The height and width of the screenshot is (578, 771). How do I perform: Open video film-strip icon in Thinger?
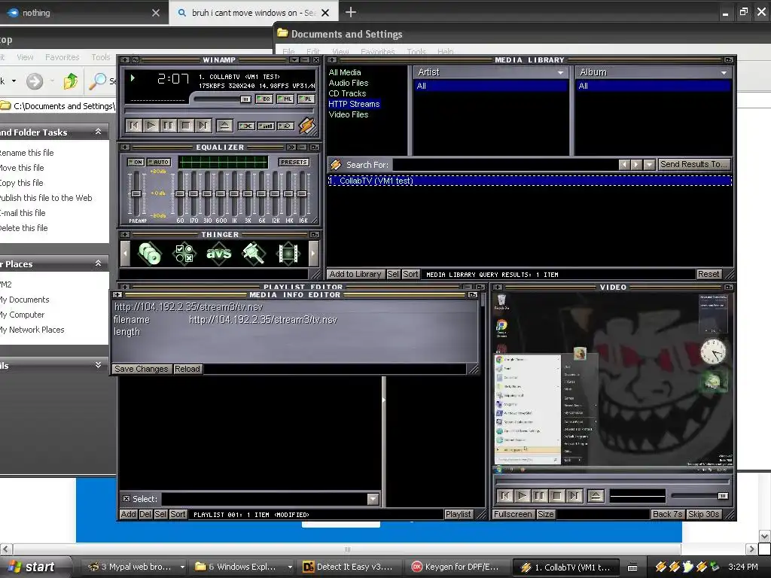pyautogui.click(x=288, y=254)
